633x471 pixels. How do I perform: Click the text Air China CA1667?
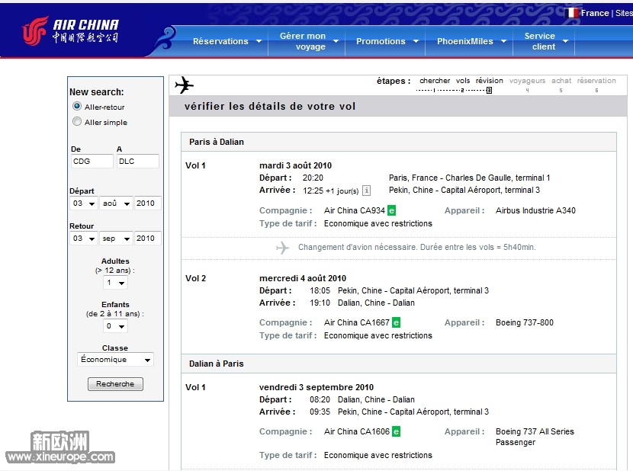(357, 322)
